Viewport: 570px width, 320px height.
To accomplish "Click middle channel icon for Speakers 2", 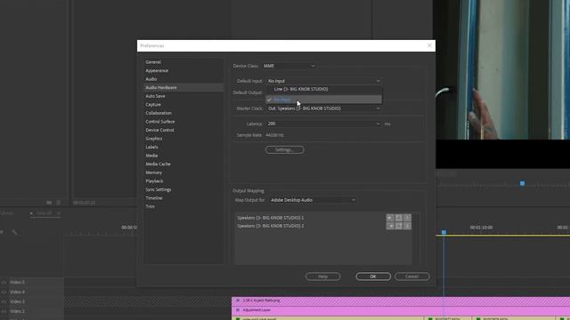I will [399, 226].
